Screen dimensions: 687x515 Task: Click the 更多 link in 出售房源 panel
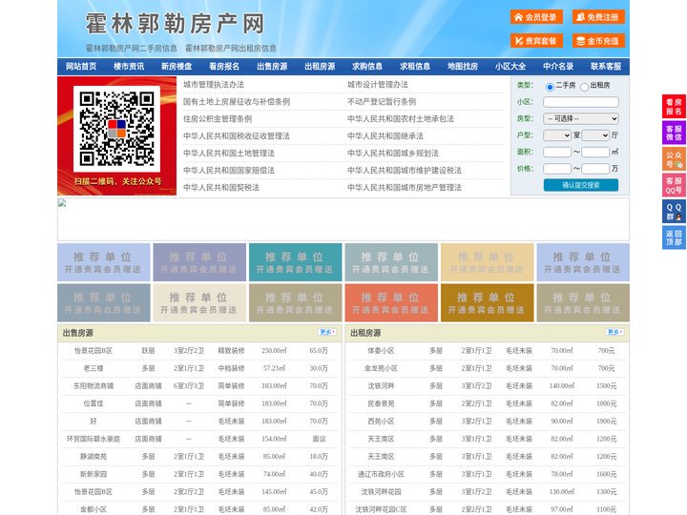point(327,333)
